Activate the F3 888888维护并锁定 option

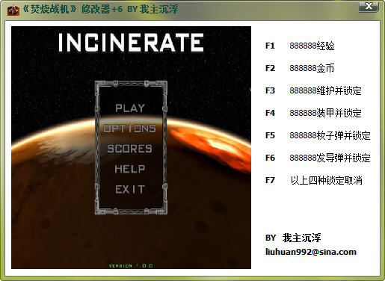313,90
